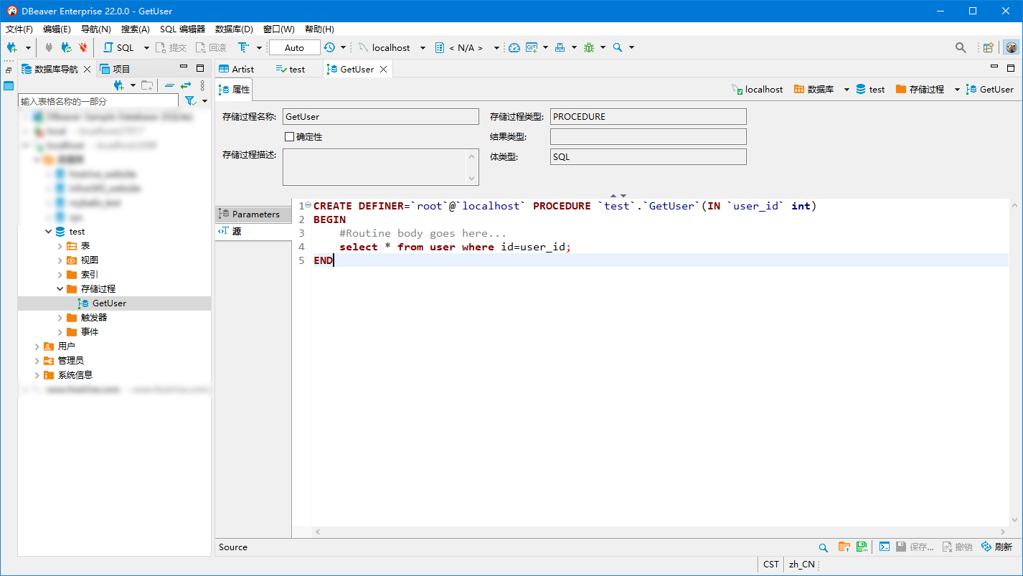Click the 存储过程名称 field containing GetUser
The width and height of the screenshot is (1023, 576).
pyautogui.click(x=380, y=116)
